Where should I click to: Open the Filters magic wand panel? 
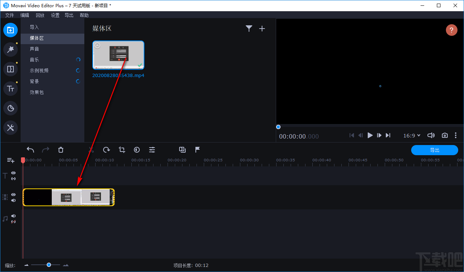pos(10,50)
